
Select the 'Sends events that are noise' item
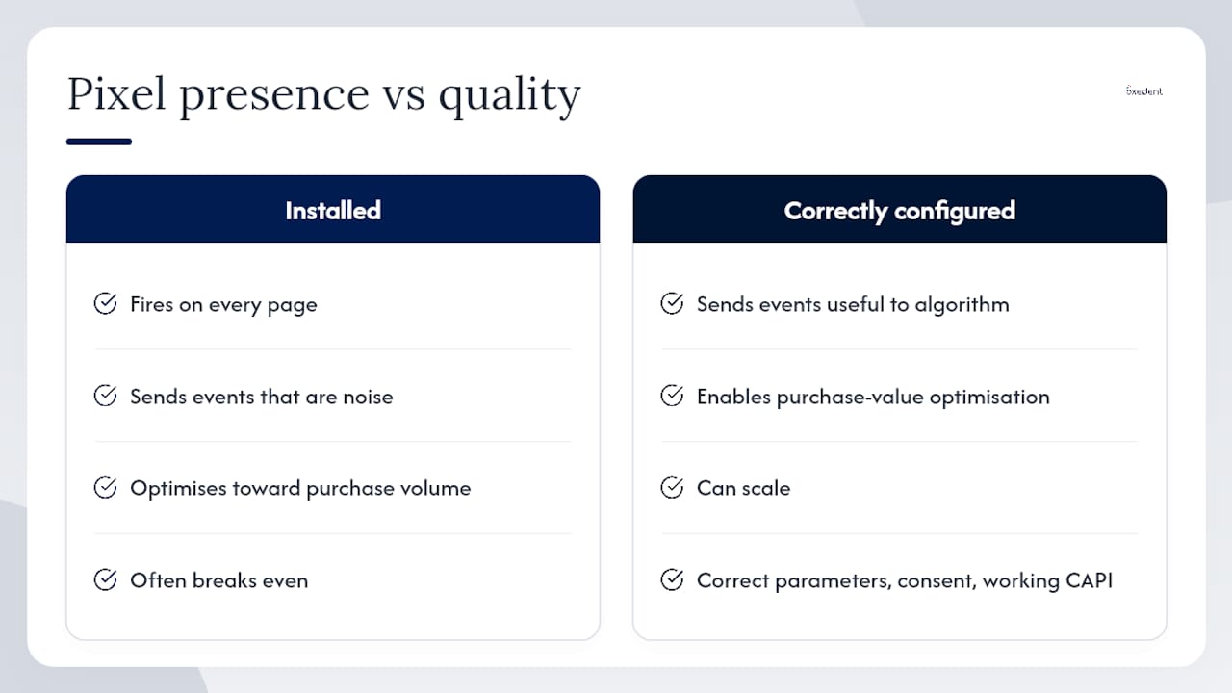(x=262, y=397)
